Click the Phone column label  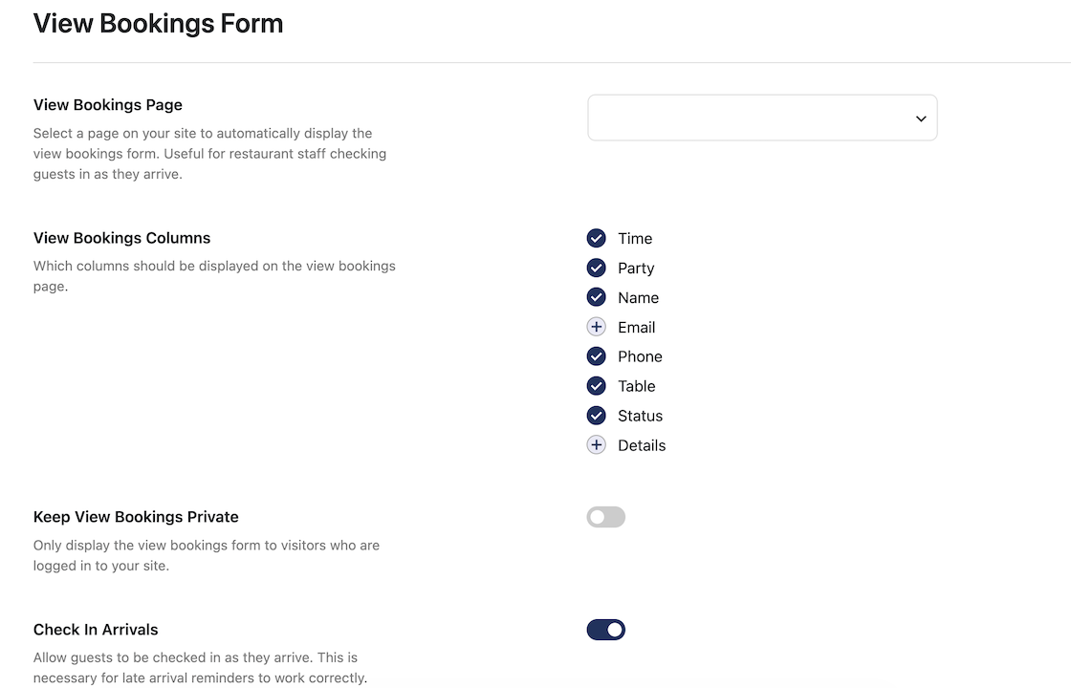640,357
